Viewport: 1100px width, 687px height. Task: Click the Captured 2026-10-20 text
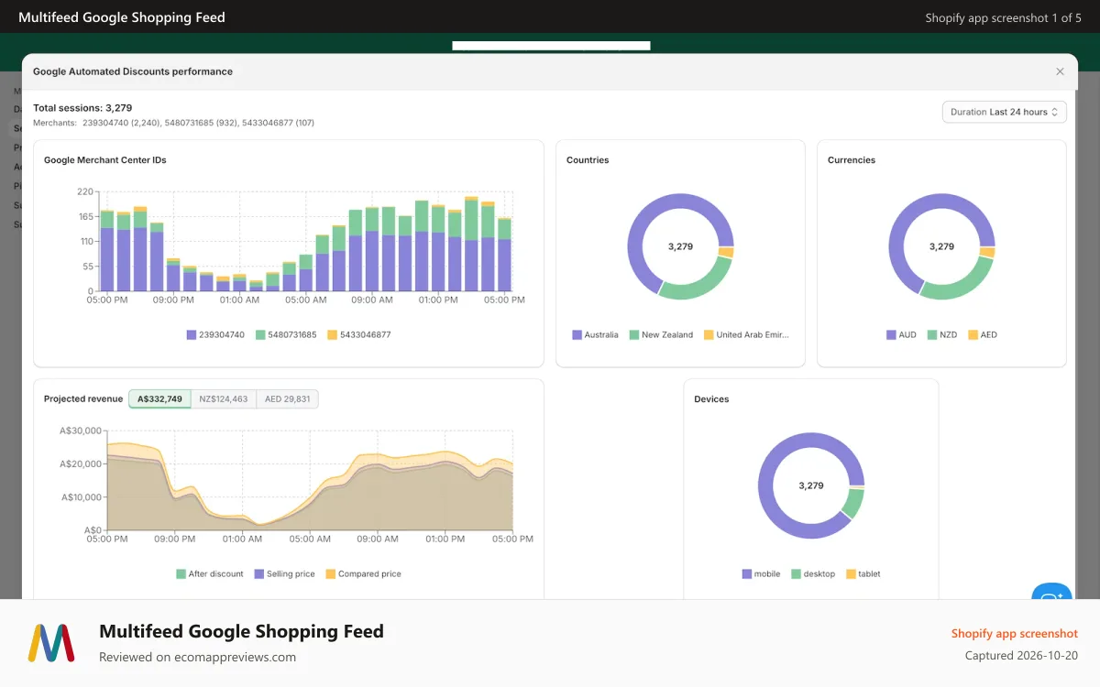[x=1021, y=656]
